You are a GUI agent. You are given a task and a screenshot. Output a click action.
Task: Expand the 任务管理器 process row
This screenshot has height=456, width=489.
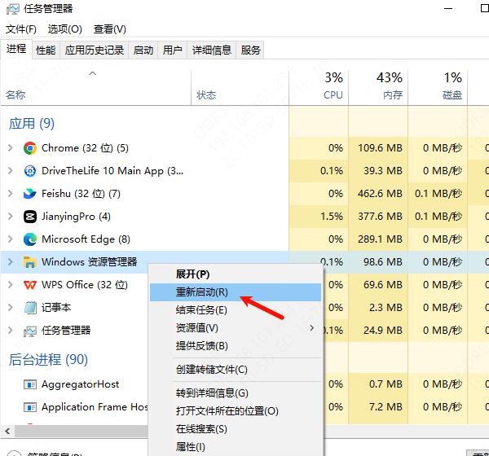click(11, 330)
